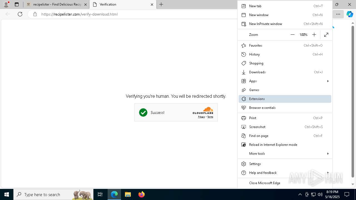Increase zoom with the plus button

pyautogui.click(x=314, y=35)
